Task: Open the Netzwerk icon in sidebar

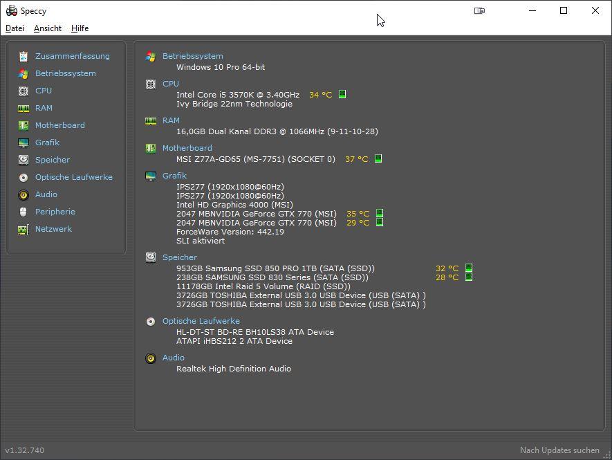Action: pos(24,229)
